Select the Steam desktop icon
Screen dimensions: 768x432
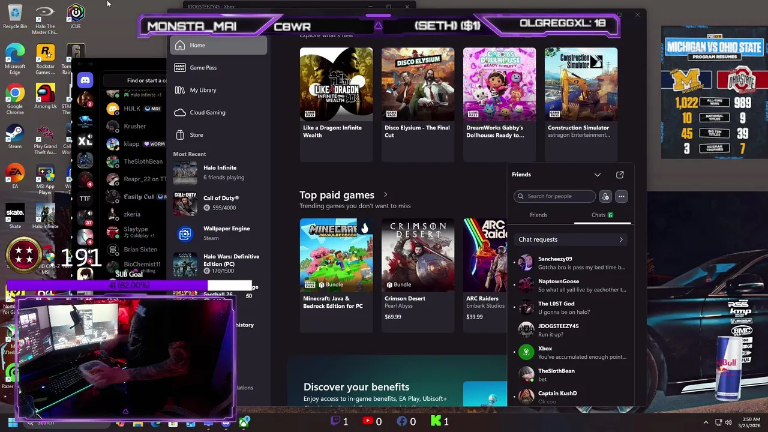[15, 137]
